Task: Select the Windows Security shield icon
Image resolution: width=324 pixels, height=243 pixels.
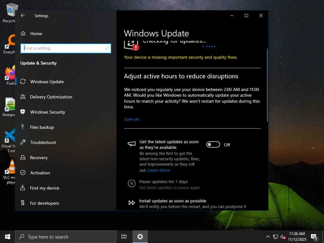Action: point(23,112)
